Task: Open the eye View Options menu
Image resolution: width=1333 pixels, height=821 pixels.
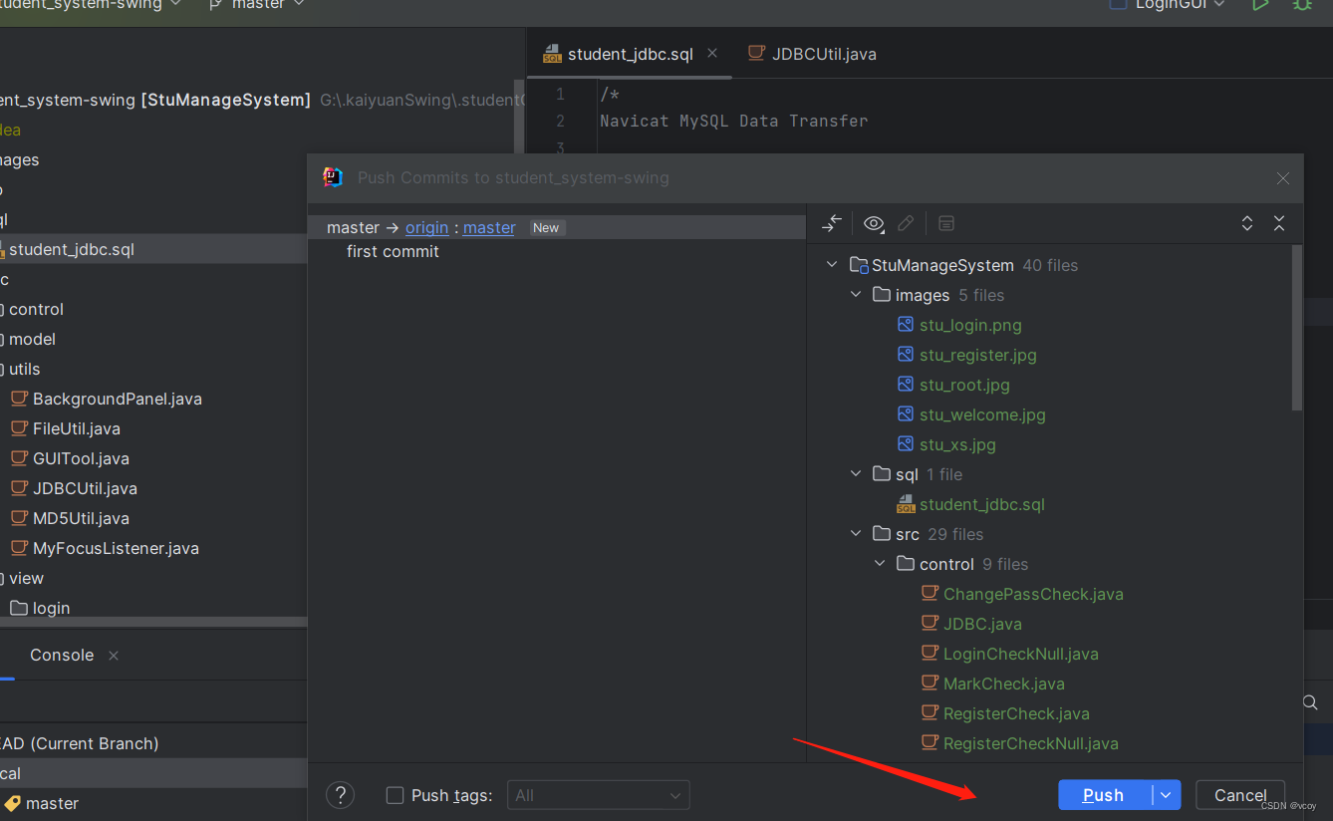Action: tap(874, 223)
